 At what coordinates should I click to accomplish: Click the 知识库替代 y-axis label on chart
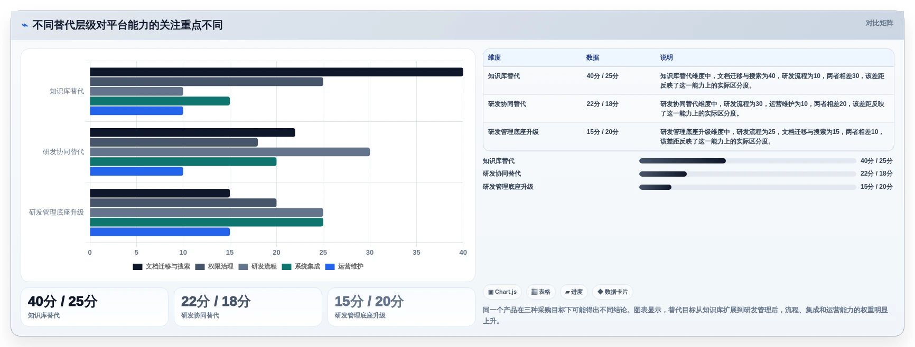(67, 91)
